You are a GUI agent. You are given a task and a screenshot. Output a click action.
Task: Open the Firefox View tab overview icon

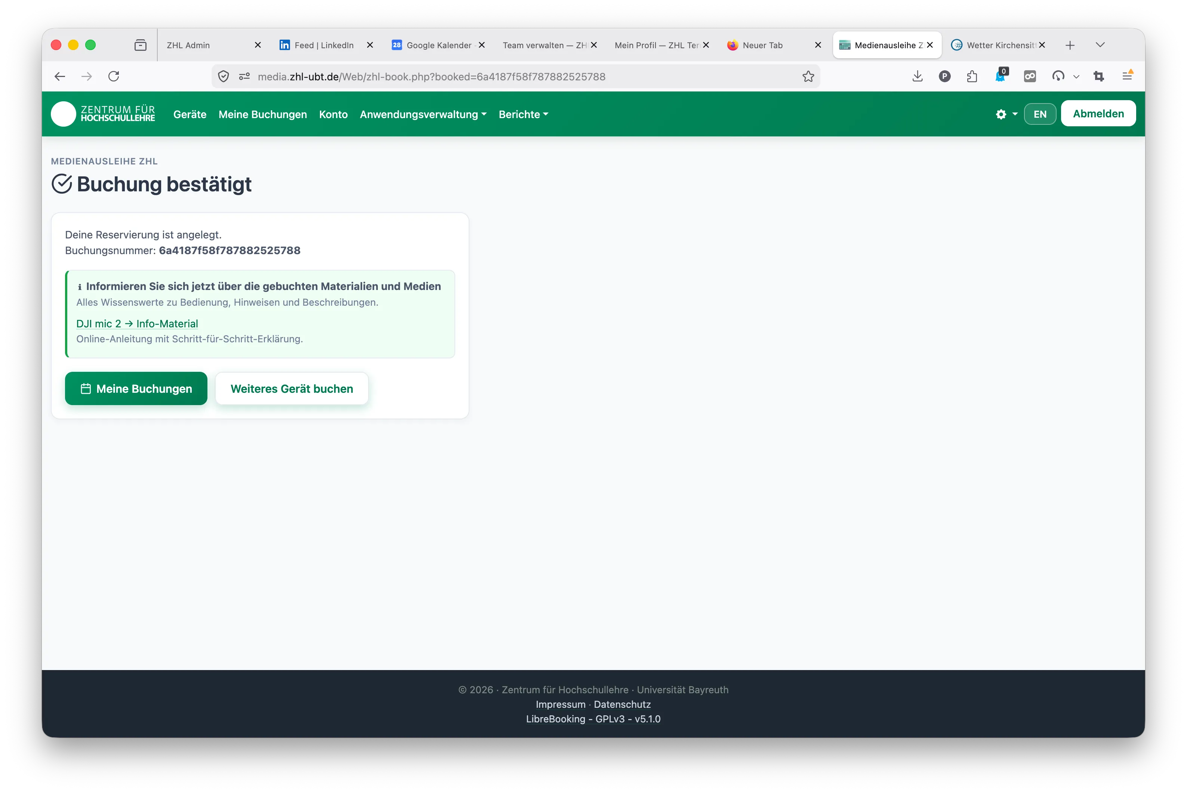(x=141, y=45)
